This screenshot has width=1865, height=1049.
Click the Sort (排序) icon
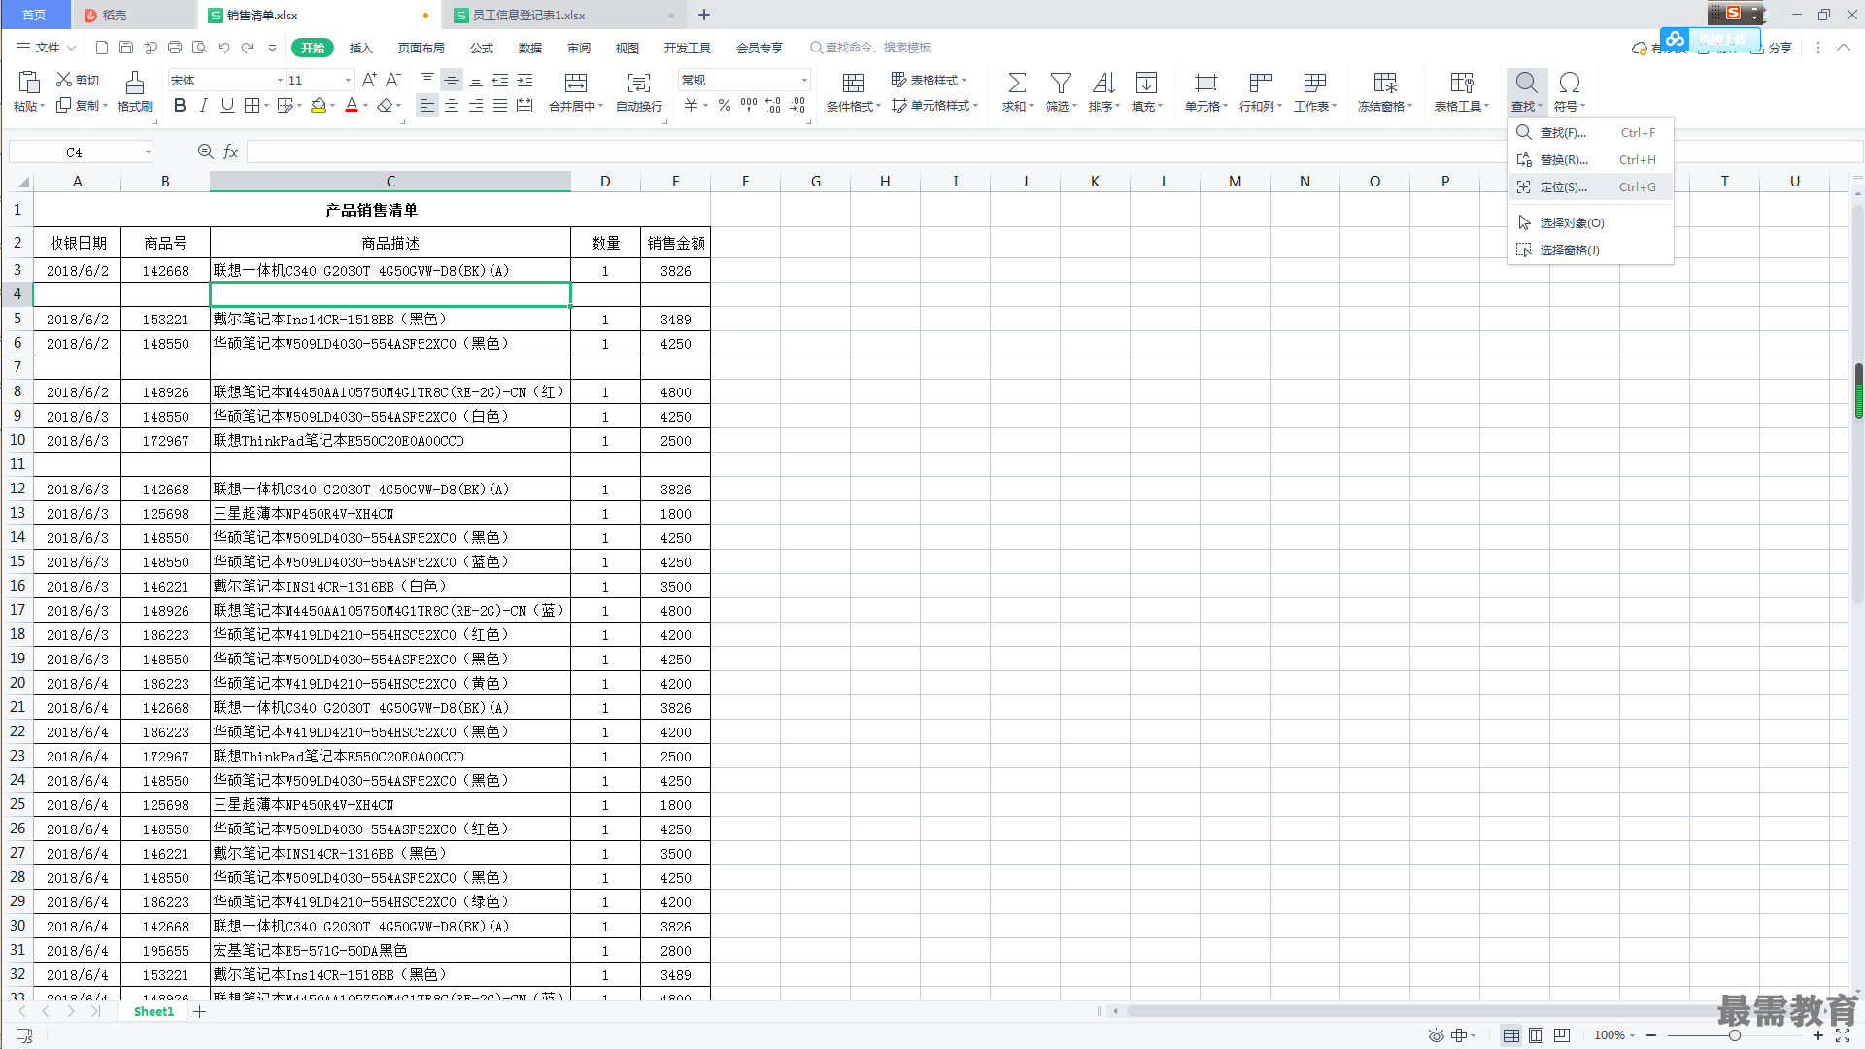[1103, 83]
